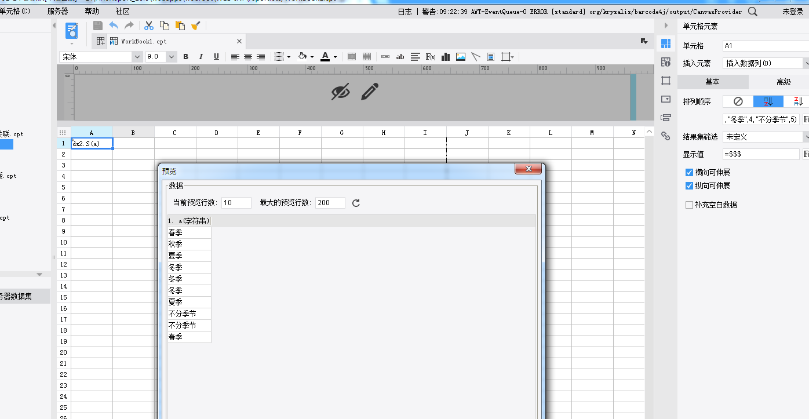Toggle italic formatting
The image size is (809, 419).
click(x=201, y=57)
